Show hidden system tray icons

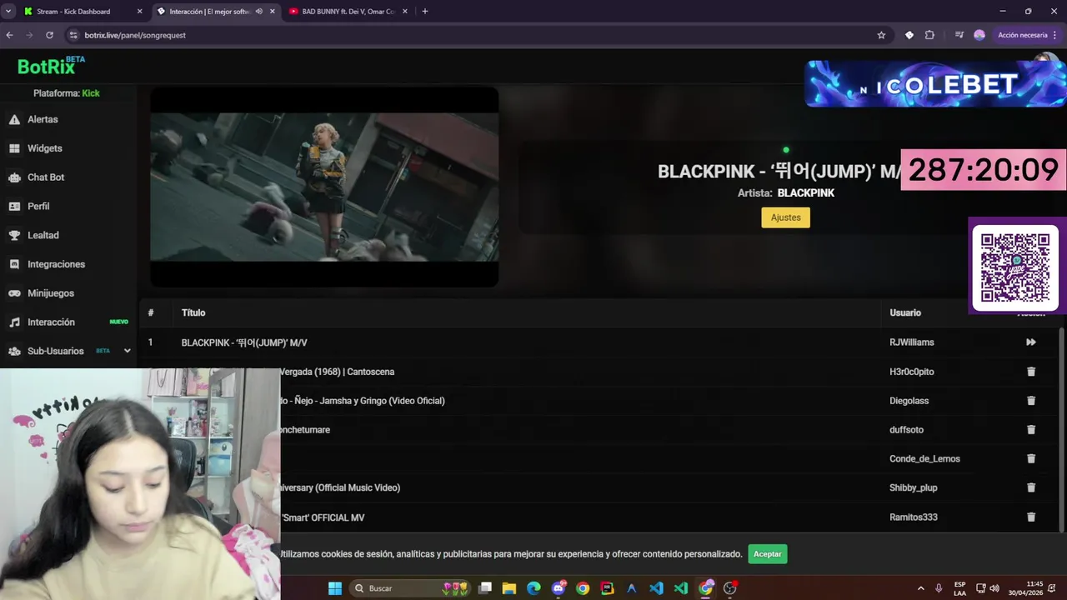[x=920, y=588]
